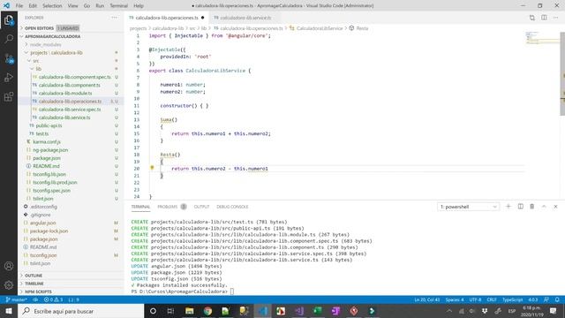
Task: Click Cortana circle on the taskbar
Action: (x=153, y=311)
